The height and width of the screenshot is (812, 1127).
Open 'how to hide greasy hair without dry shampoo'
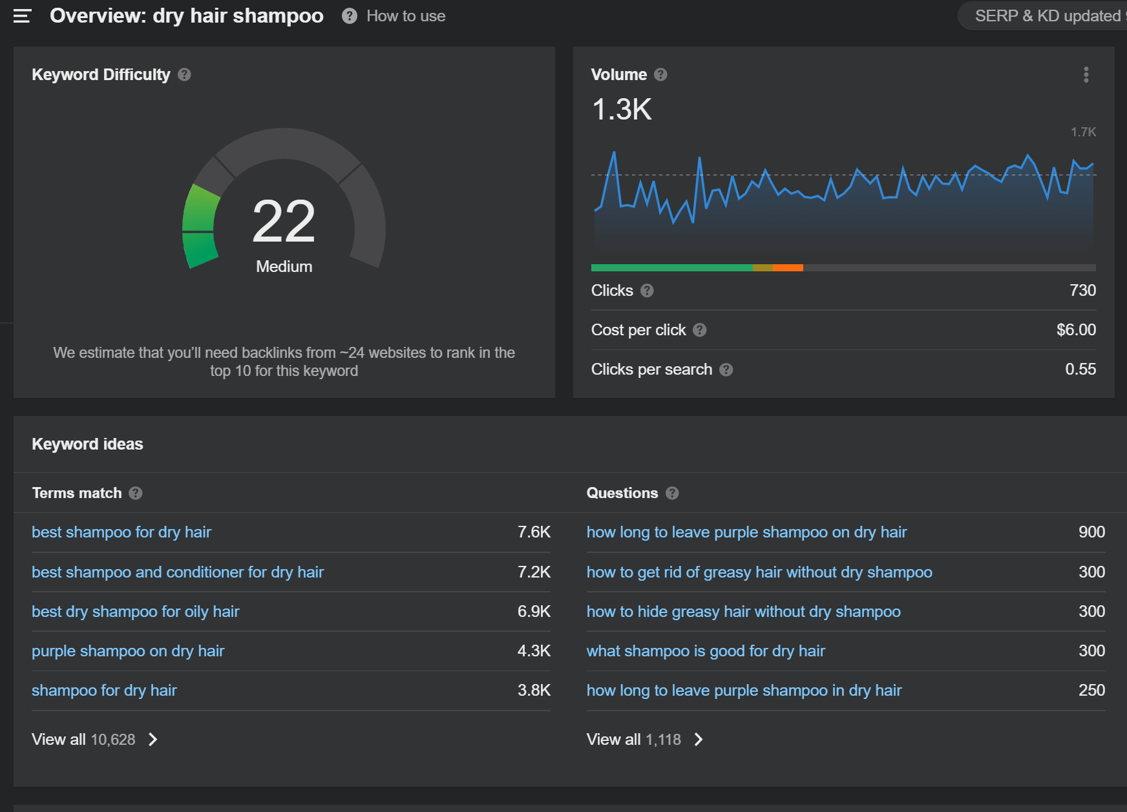coord(743,612)
